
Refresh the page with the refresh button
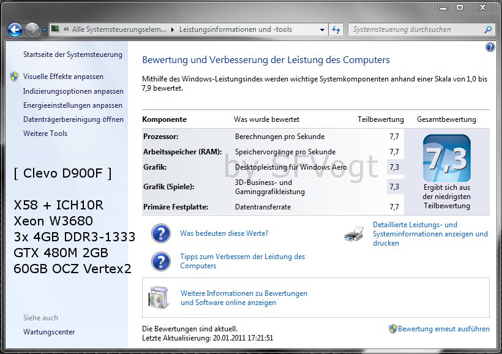pos(336,30)
